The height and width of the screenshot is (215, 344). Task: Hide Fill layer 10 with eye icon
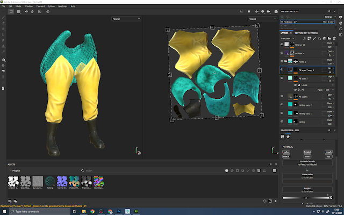[x=282, y=44]
